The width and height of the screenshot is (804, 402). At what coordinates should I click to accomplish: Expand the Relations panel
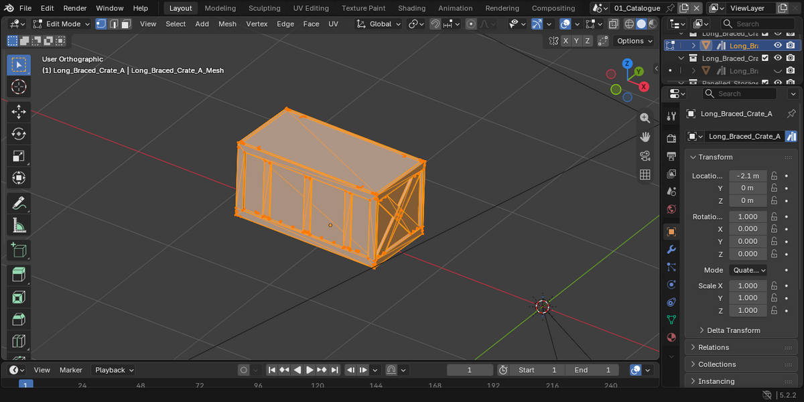click(742, 347)
